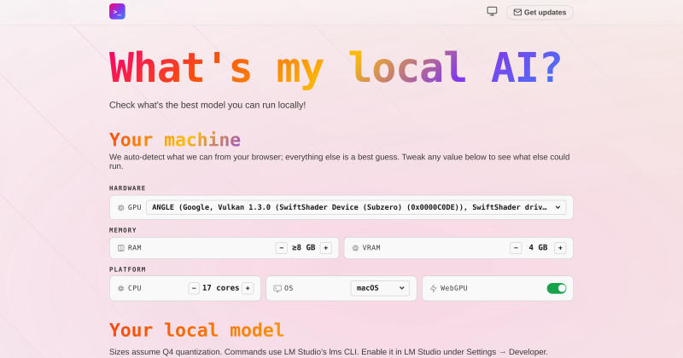Click the PLATFORM section label
683x358 pixels.
[x=127, y=269]
